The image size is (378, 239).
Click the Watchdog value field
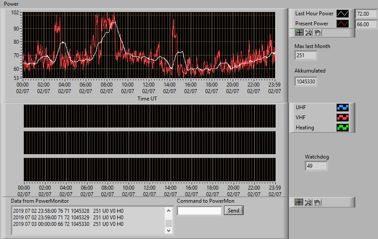click(x=316, y=166)
